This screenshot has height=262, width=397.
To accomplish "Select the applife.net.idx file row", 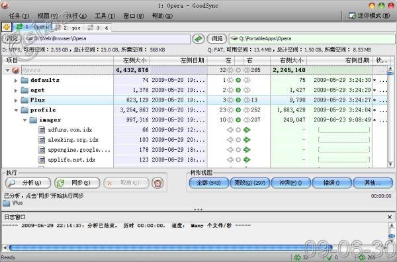I will 195,160.
